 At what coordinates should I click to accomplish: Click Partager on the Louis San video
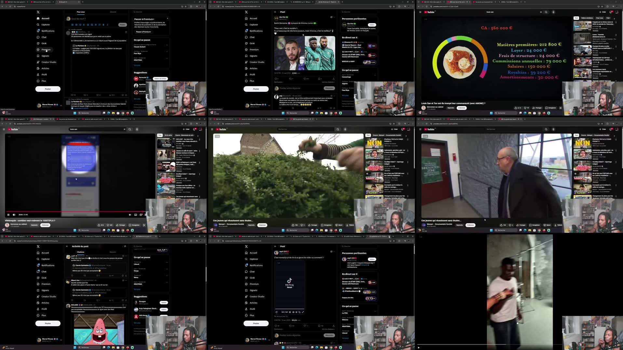[x=538, y=108]
